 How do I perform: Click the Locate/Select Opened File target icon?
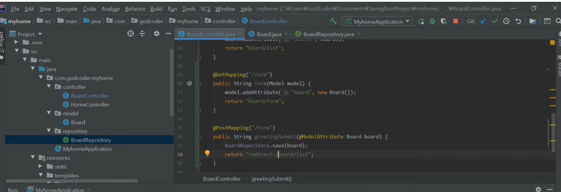(x=130, y=34)
